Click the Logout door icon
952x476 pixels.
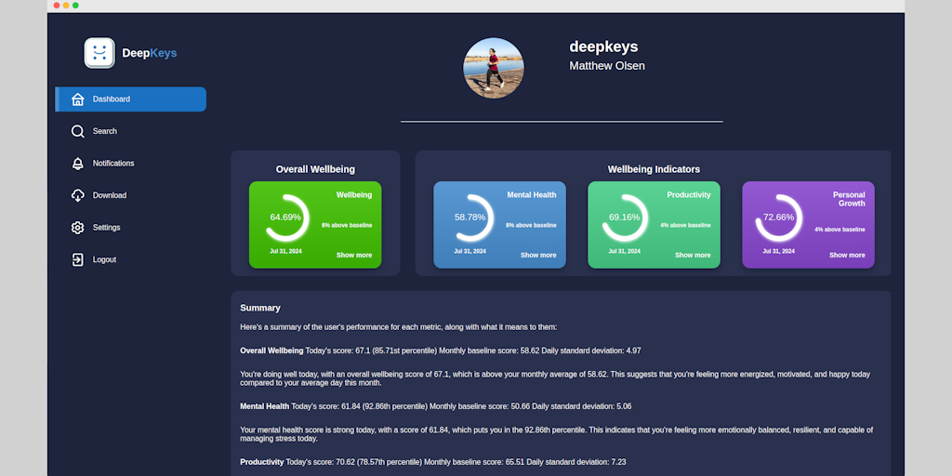(78, 260)
